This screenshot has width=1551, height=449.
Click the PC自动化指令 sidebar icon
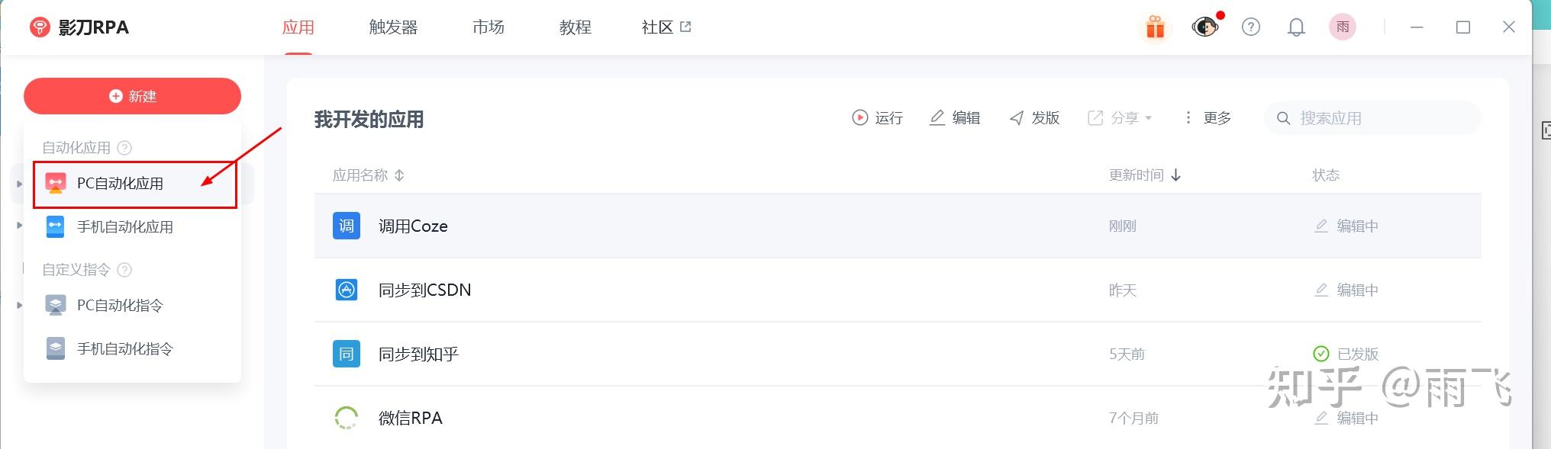coord(55,305)
